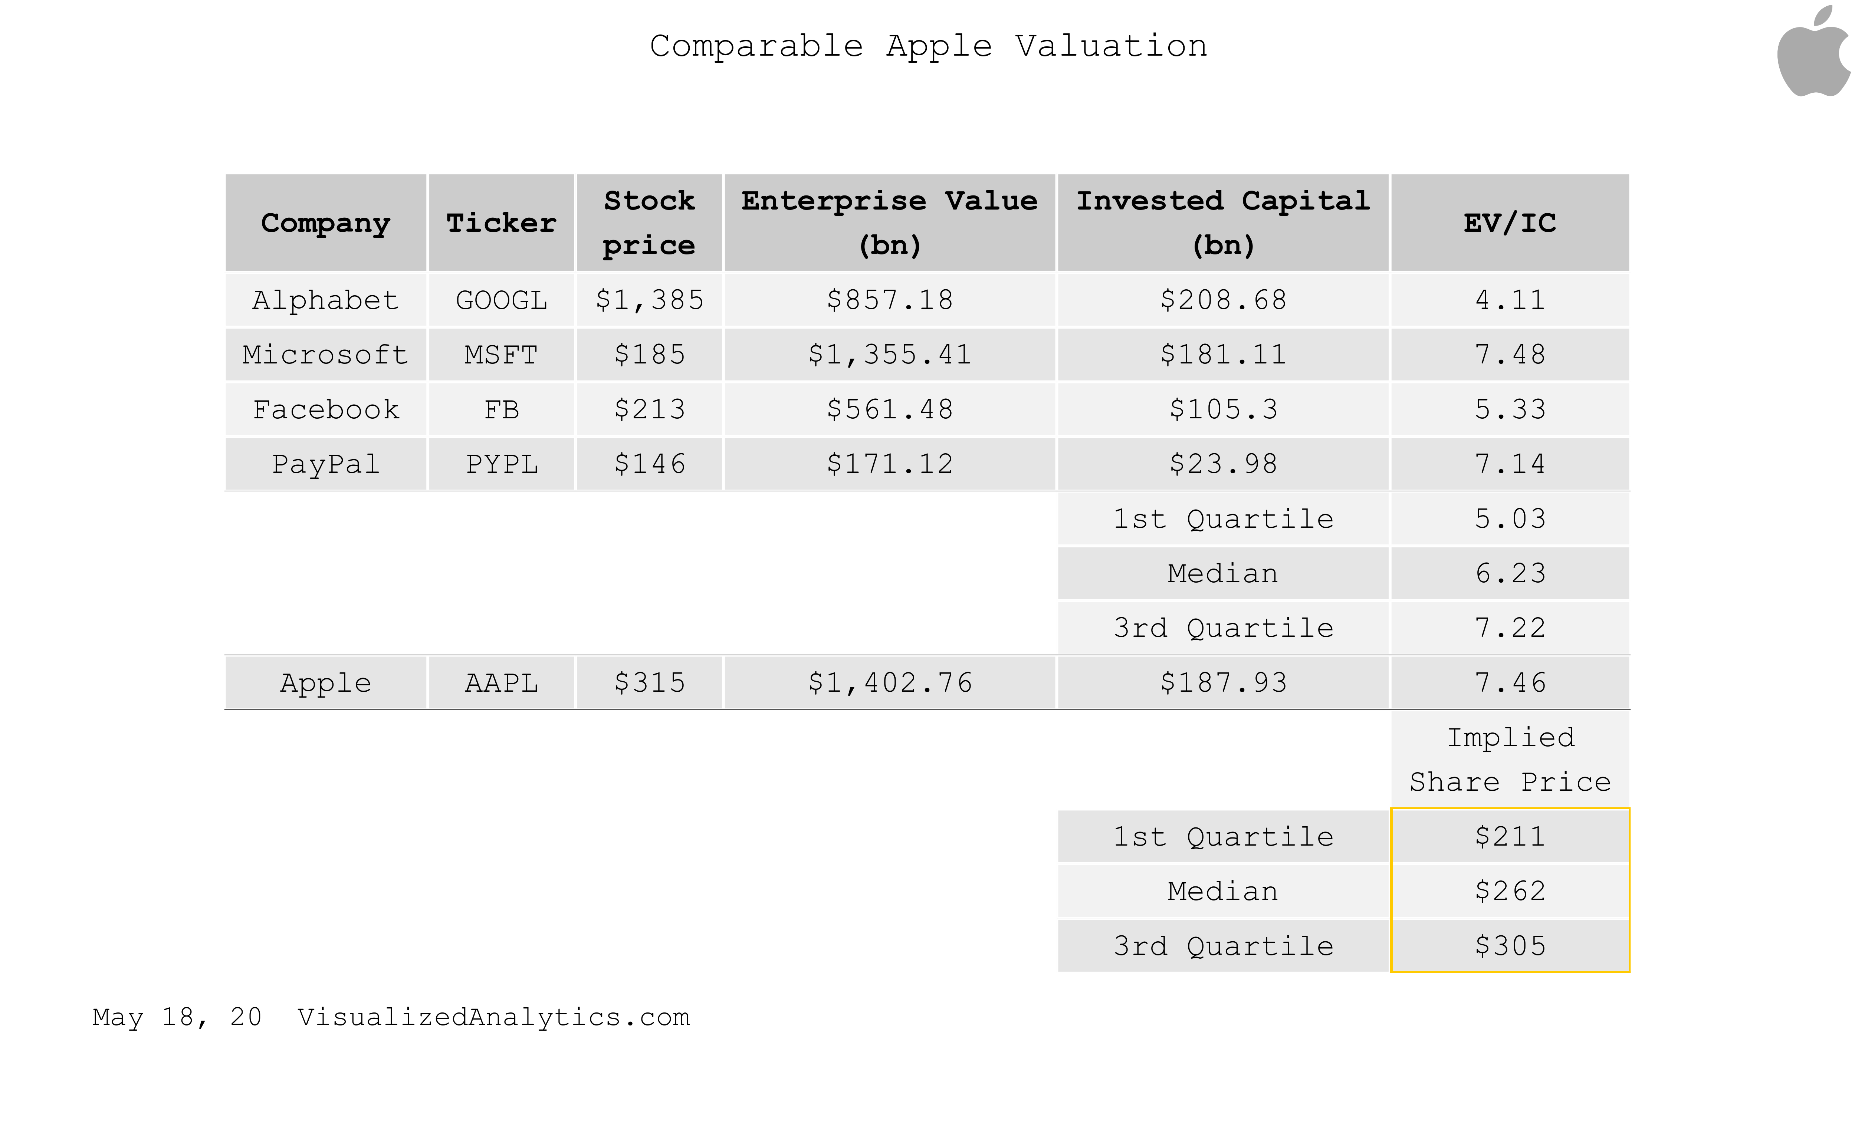Open the VisualizedAnalytics.com link
This screenshot has width=1855, height=1146.
pos(493,1017)
